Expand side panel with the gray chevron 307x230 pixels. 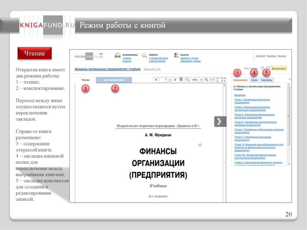(220, 121)
